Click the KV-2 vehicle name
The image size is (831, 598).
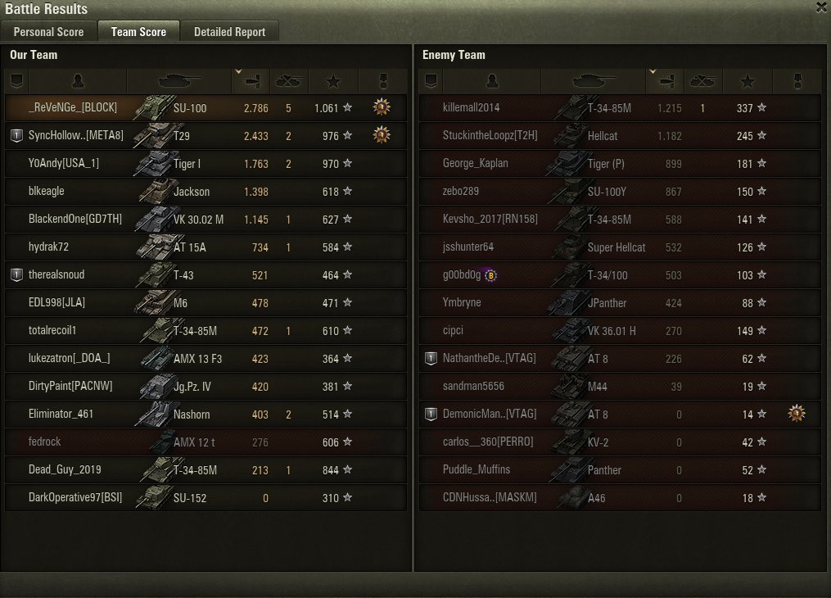[x=598, y=442]
